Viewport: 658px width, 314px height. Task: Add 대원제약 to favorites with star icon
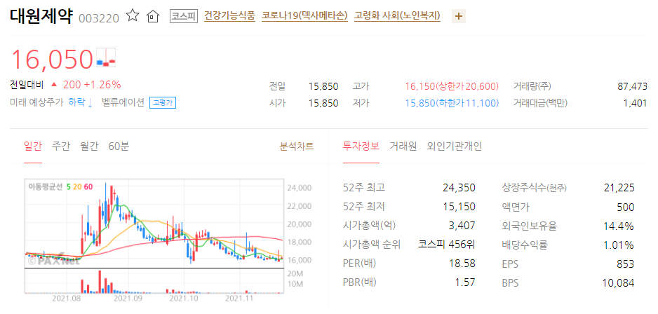click(x=133, y=16)
